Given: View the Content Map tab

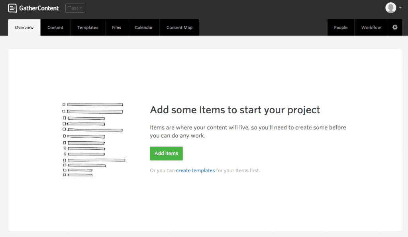Looking at the screenshot, I should (180, 28).
